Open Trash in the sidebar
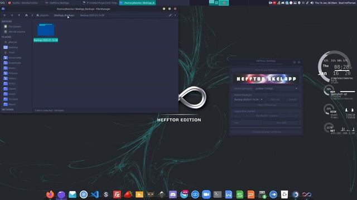This screenshot has height=200, width=357. pos(11,52)
